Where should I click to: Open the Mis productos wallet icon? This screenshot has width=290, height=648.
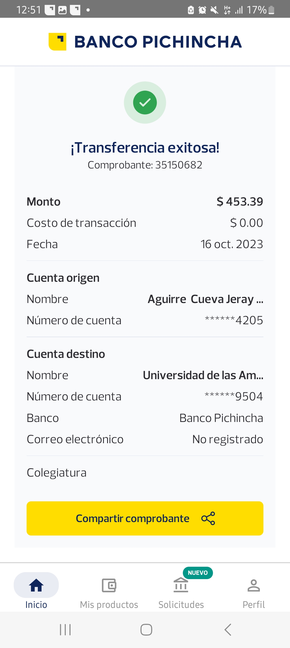[x=109, y=585]
